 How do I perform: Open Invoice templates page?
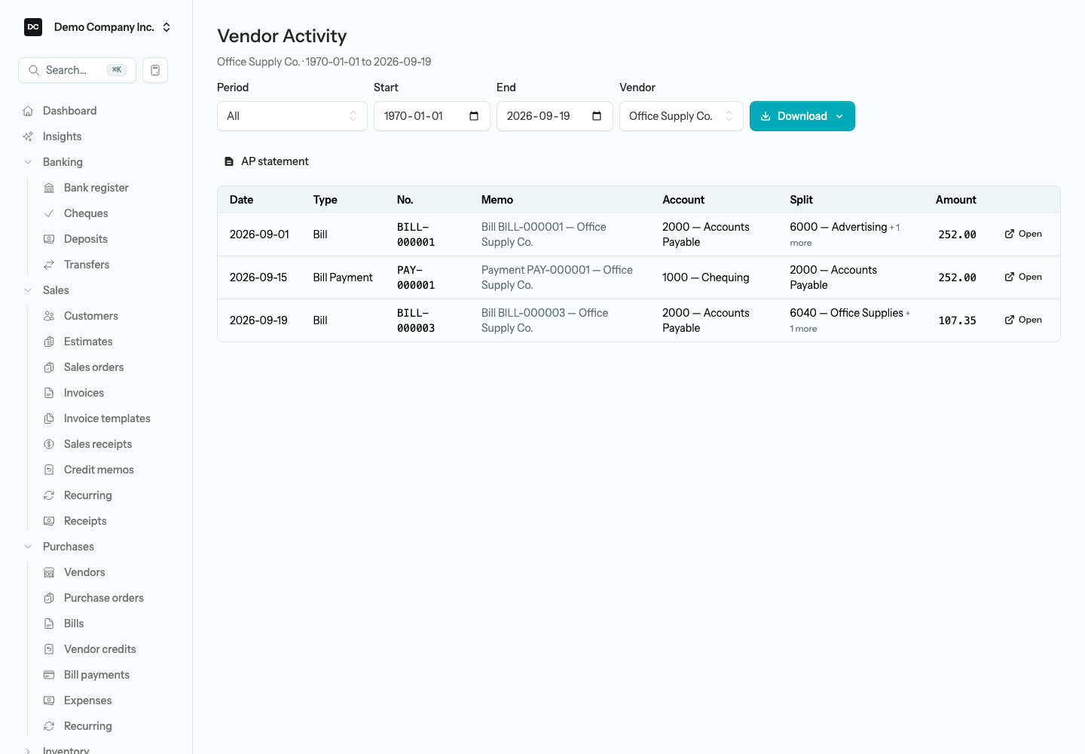[107, 418]
